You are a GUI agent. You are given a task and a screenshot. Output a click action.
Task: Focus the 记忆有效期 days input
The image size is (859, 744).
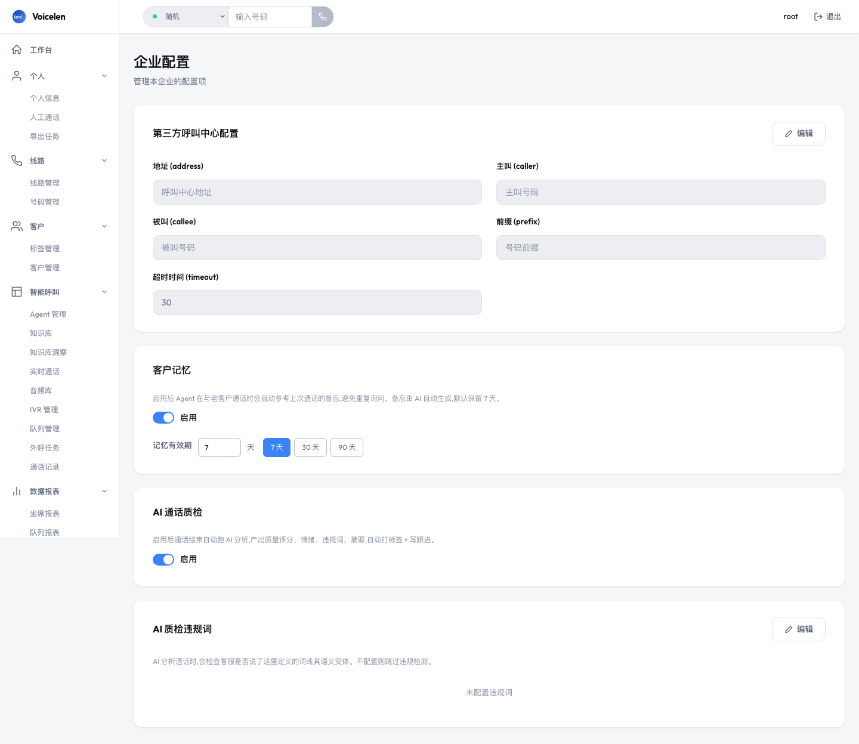pos(220,447)
